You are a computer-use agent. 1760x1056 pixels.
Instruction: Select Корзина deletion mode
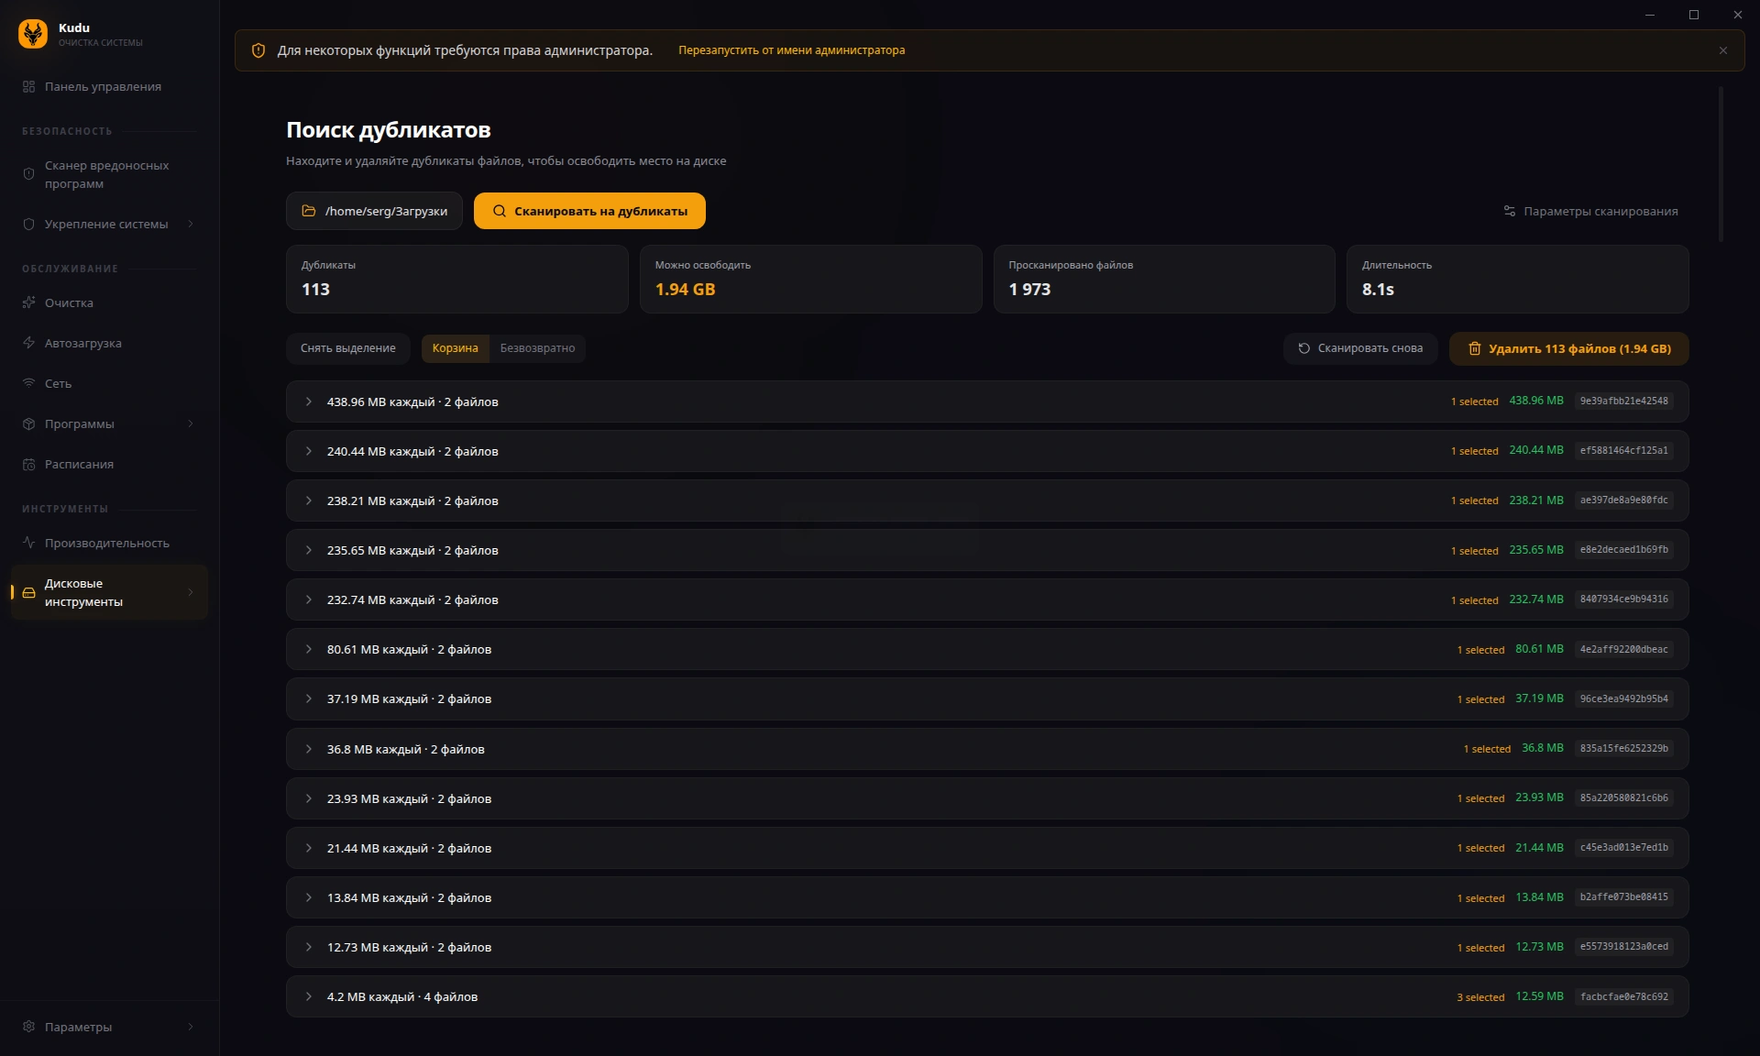(x=455, y=348)
